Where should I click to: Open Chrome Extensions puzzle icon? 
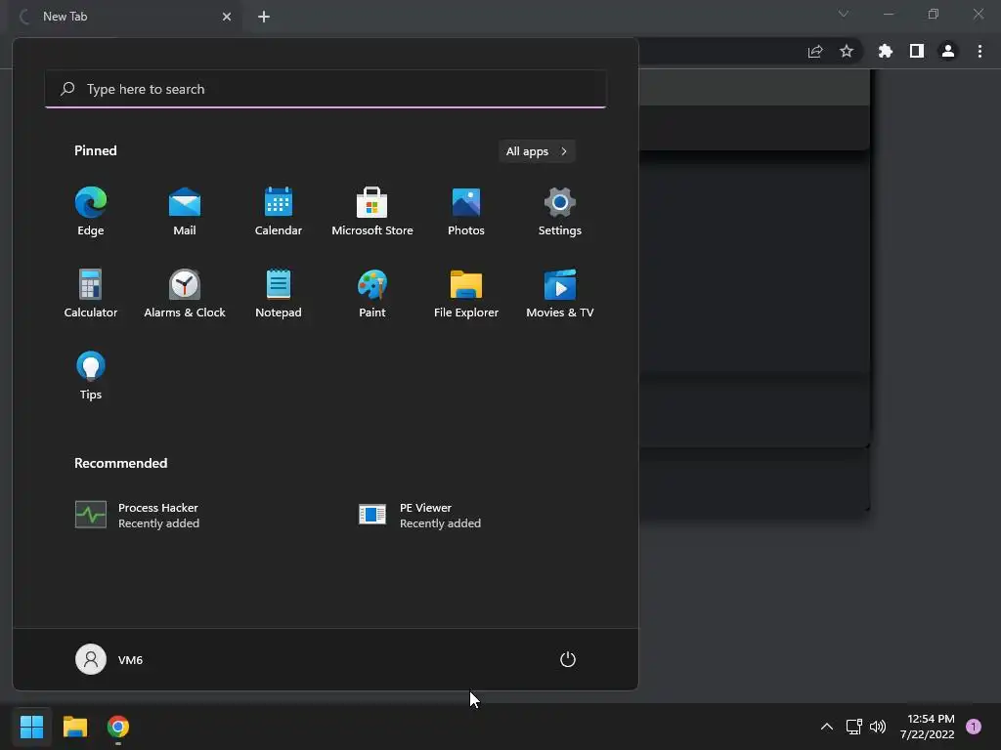[886, 51]
